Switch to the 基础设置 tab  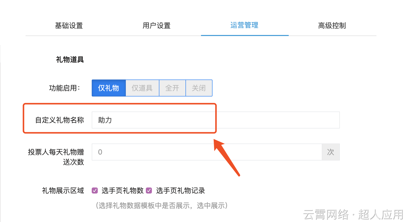(x=69, y=25)
